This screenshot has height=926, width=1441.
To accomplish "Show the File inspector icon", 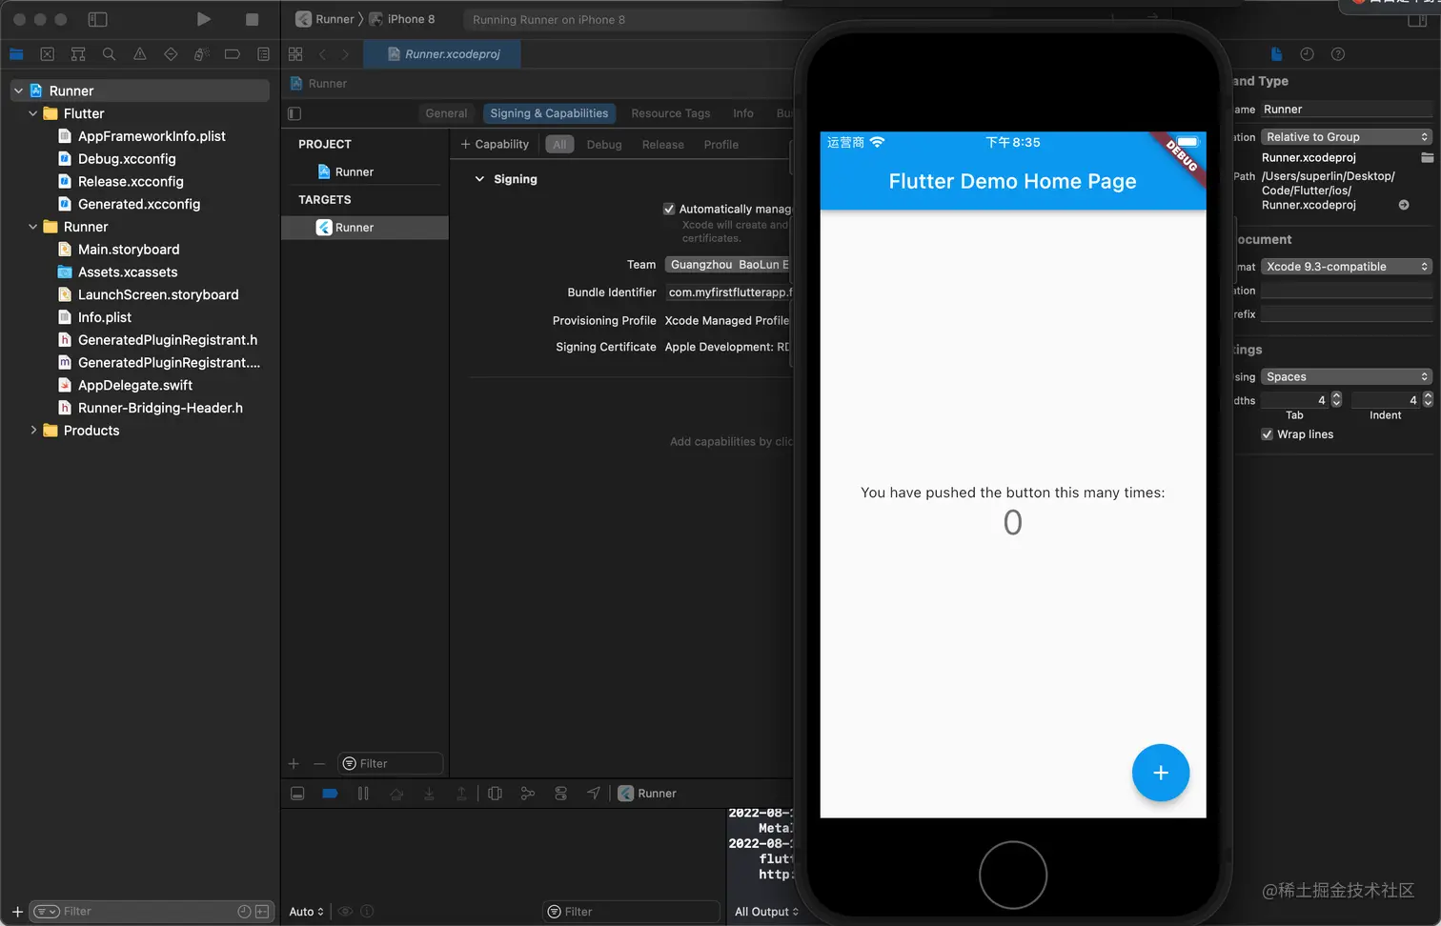I will tap(1276, 54).
